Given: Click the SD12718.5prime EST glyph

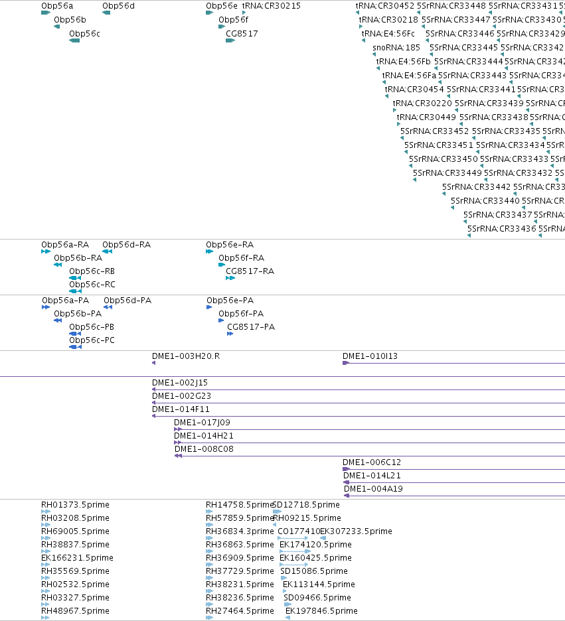Looking at the screenshot, I should coord(277,512).
